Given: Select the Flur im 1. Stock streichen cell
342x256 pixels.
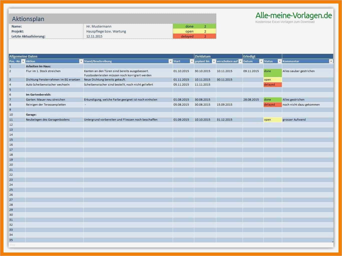Looking at the screenshot, I should [x=54, y=73].
